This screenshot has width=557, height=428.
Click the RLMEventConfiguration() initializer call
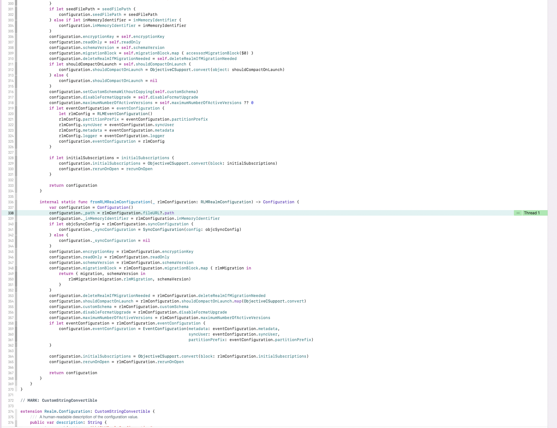click(x=125, y=114)
